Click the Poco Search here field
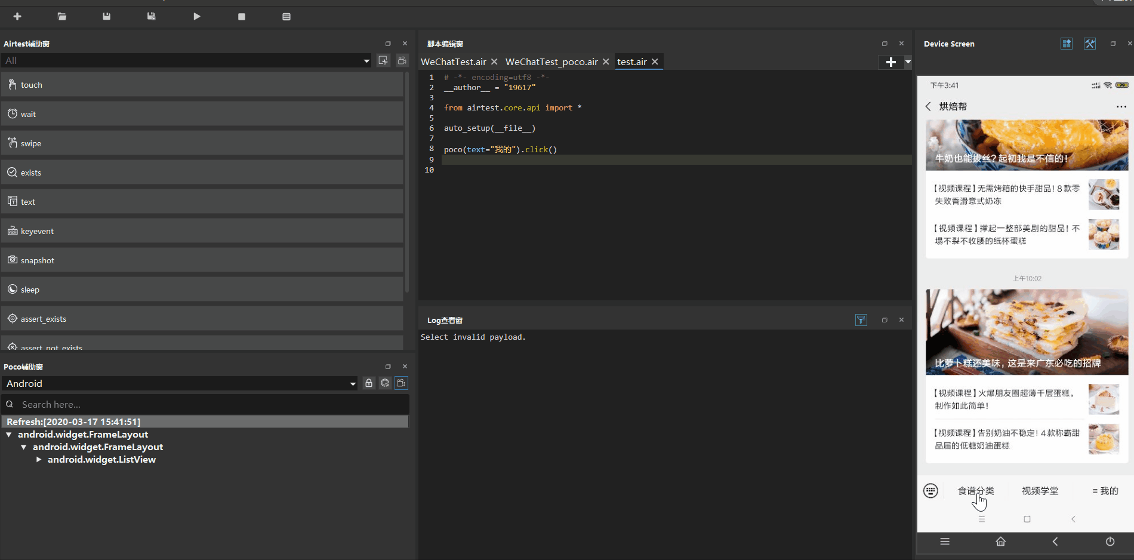The width and height of the screenshot is (1134, 560). tap(205, 405)
